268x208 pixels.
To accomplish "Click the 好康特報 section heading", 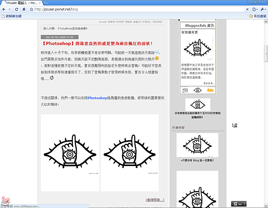I will 178,128.
